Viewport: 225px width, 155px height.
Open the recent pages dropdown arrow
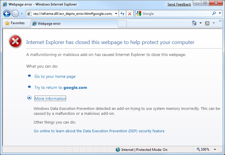tap(22, 14)
